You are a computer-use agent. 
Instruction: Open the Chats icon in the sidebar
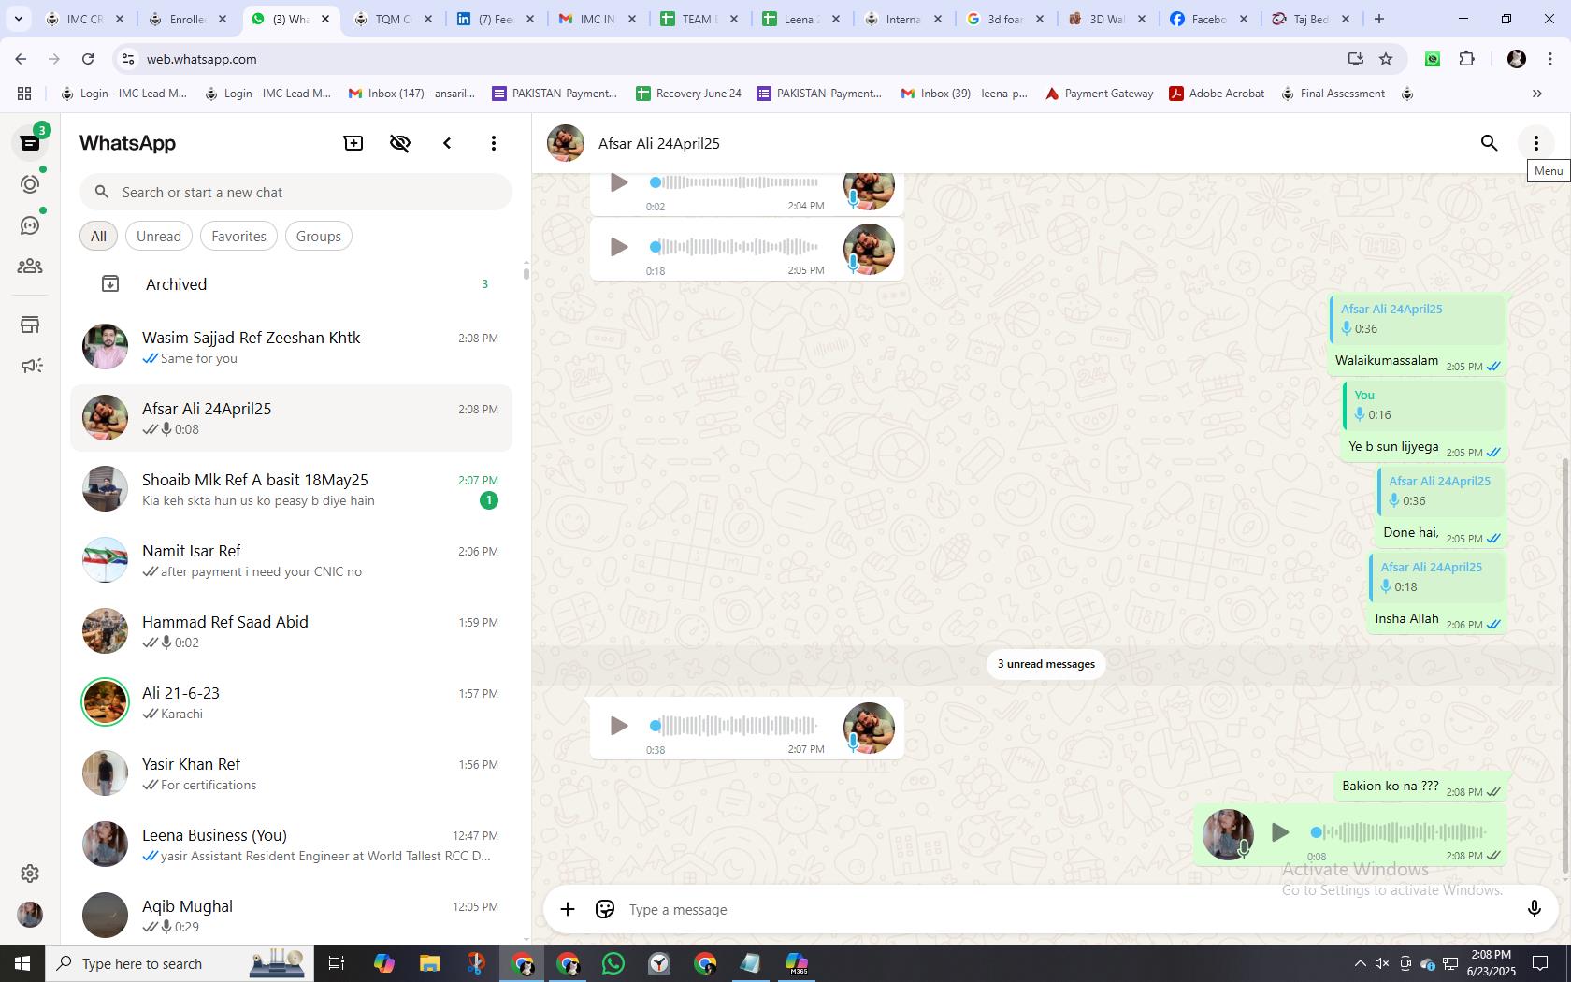(x=30, y=143)
